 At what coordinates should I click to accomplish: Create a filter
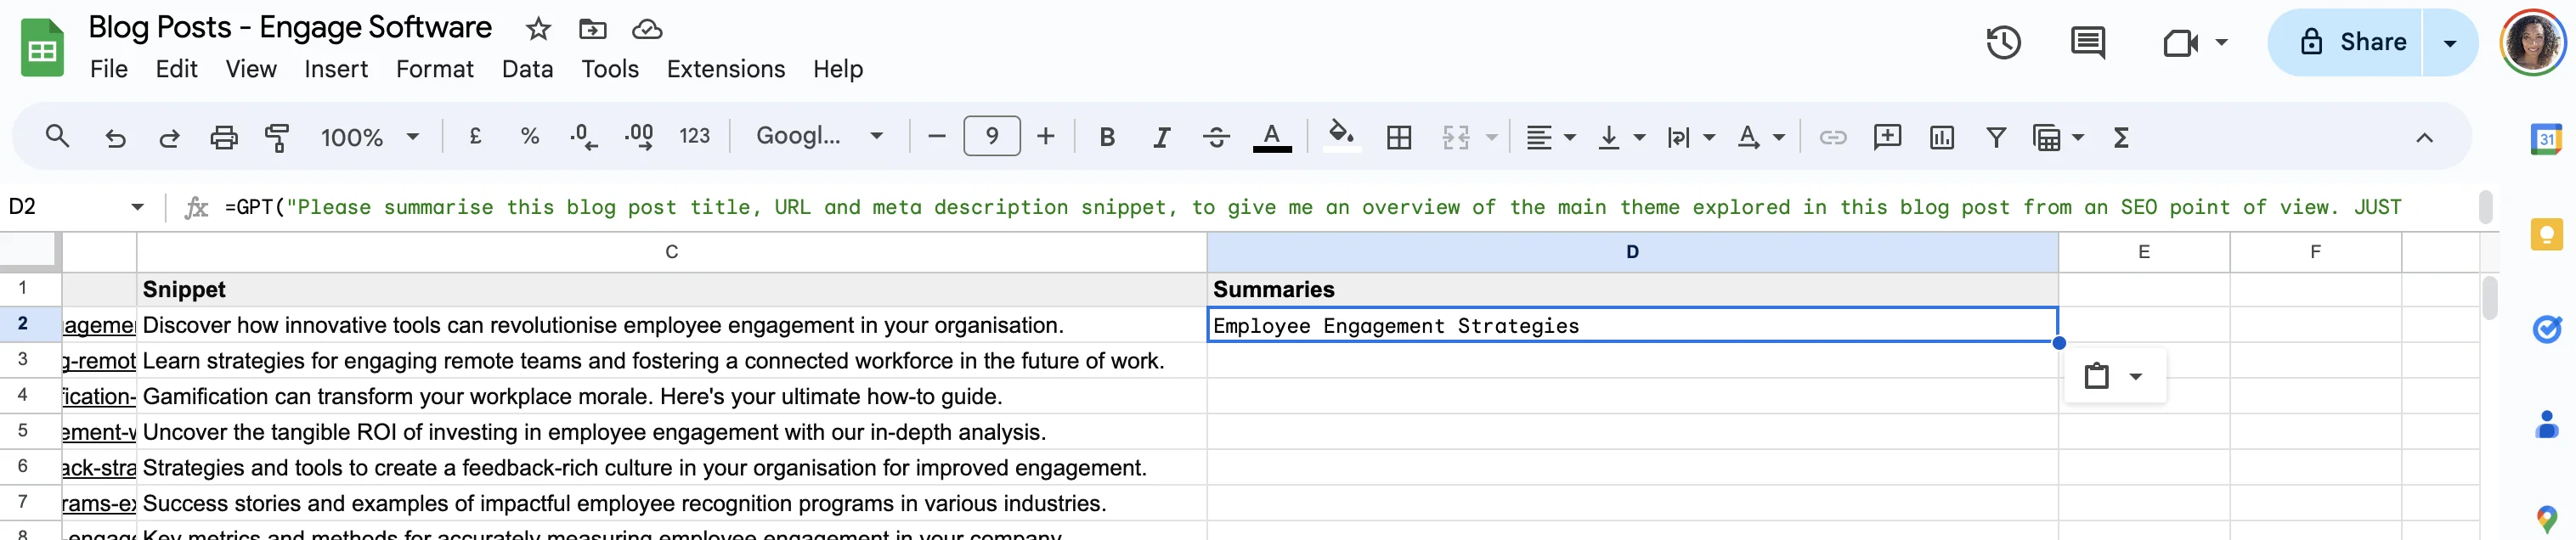[1995, 137]
